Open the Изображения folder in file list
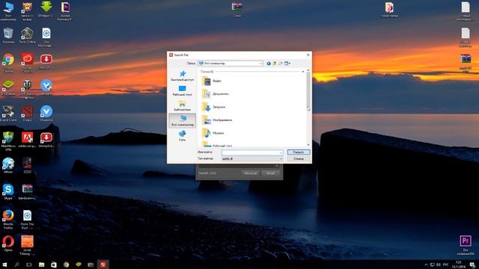 217,120
